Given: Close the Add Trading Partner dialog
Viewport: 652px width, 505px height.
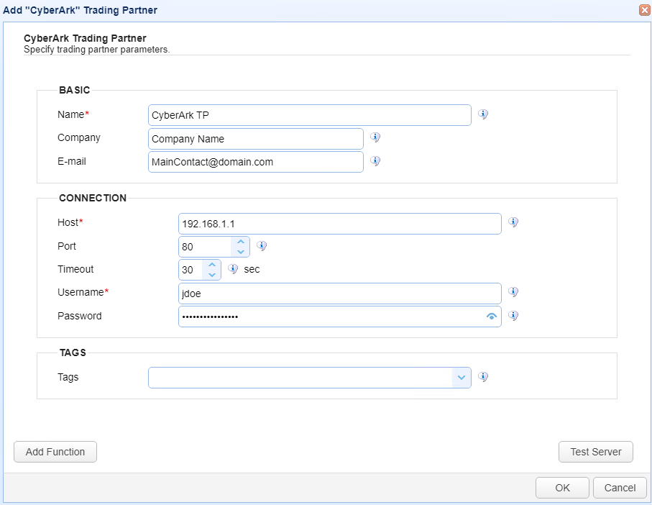Looking at the screenshot, I should [x=643, y=10].
